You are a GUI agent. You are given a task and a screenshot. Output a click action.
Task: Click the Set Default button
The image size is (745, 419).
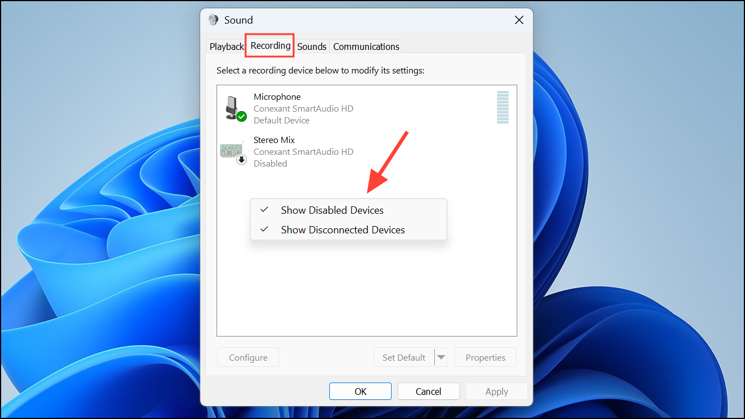point(404,357)
